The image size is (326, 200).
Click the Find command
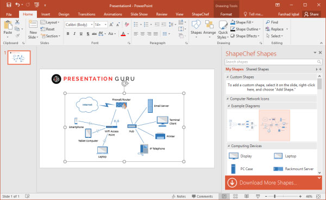pos(272,22)
